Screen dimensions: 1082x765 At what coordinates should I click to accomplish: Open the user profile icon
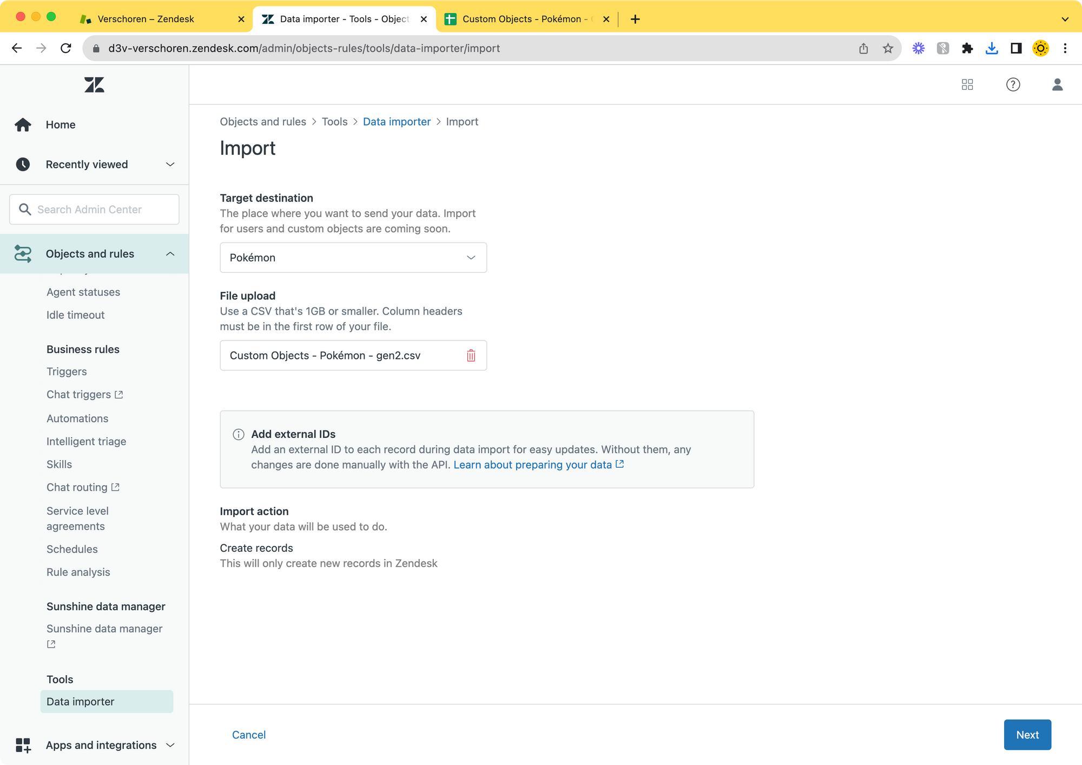(1057, 84)
